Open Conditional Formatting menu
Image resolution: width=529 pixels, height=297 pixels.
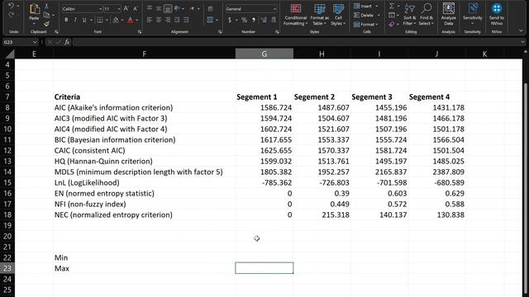296,15
